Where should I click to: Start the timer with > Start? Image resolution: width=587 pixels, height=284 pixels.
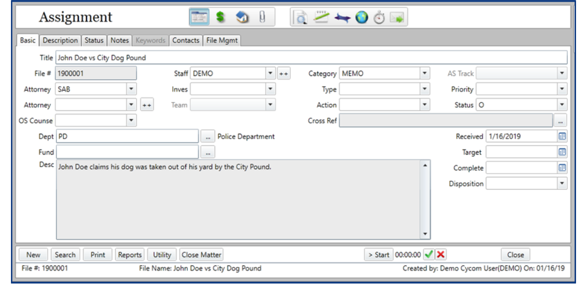coord(379,255)
